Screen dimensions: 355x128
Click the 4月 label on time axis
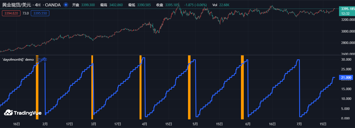coord(144,124)
